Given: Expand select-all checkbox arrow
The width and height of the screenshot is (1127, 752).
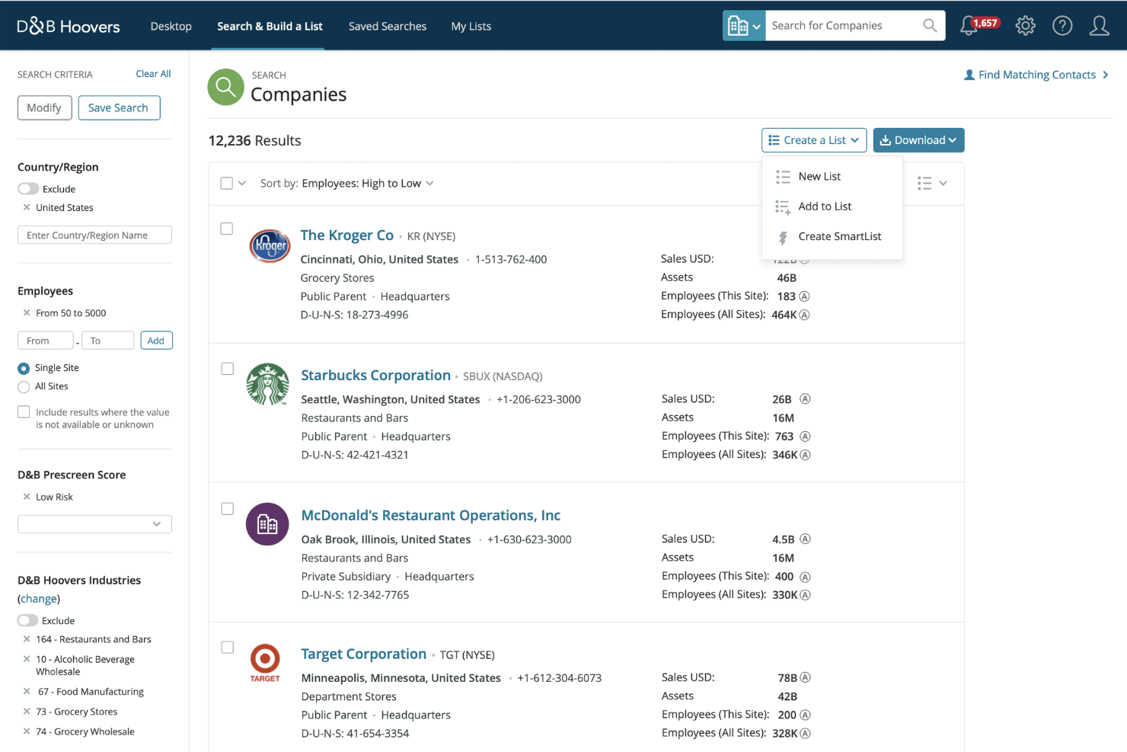Looking at the screenshot, I should tap(242, 183).
